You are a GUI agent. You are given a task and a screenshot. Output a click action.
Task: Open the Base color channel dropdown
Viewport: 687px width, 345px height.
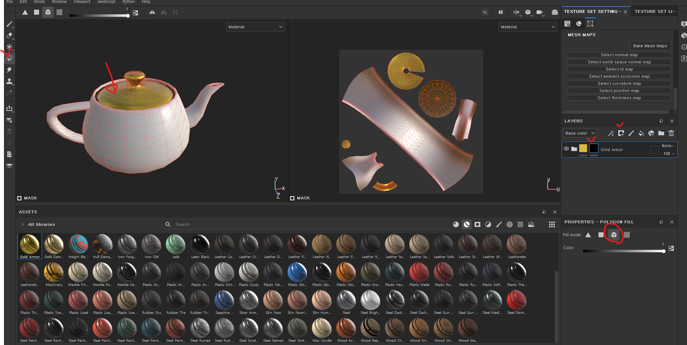tap(580, 133)
